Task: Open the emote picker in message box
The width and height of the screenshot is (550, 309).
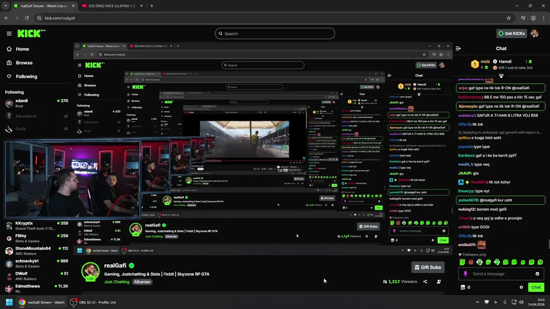Action: point(537,274)
